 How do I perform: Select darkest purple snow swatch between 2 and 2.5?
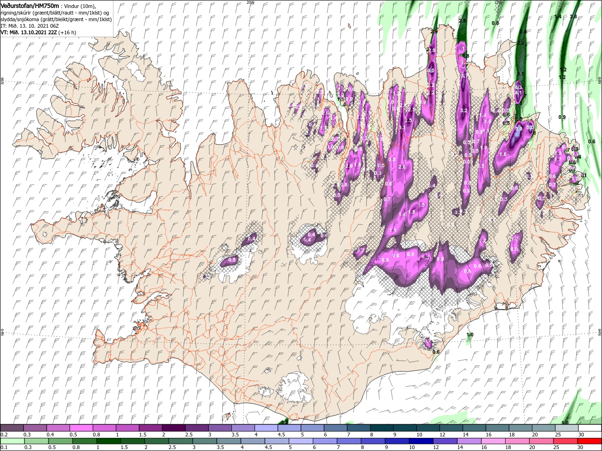(174, 428)
